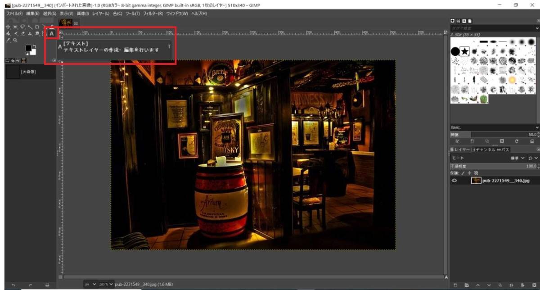Select the green pepper brush

pyautogui.click(x=484, y=99)
